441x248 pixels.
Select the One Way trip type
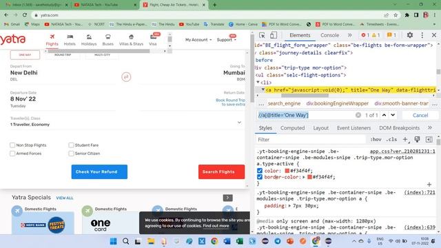pyautogui.click(x=25, y=55)
